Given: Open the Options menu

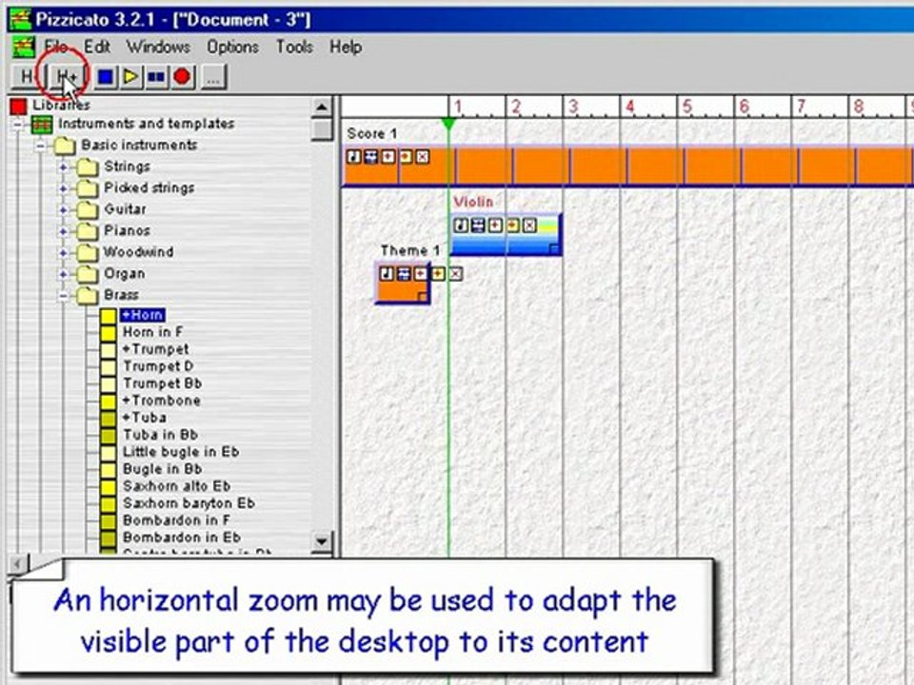Looking at the screenshot, I should [x=232, y=47].
